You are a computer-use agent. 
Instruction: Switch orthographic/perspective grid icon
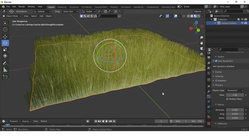tap(202, 54)
